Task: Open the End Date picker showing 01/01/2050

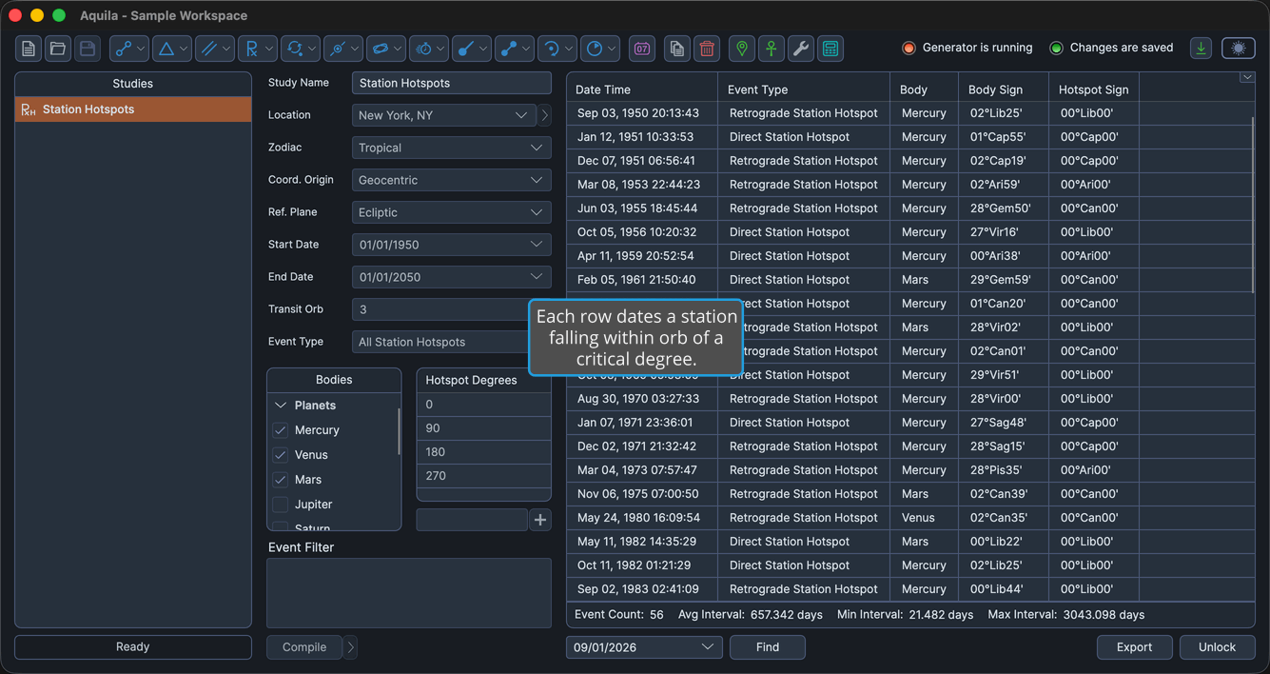Action: [452, 277]
